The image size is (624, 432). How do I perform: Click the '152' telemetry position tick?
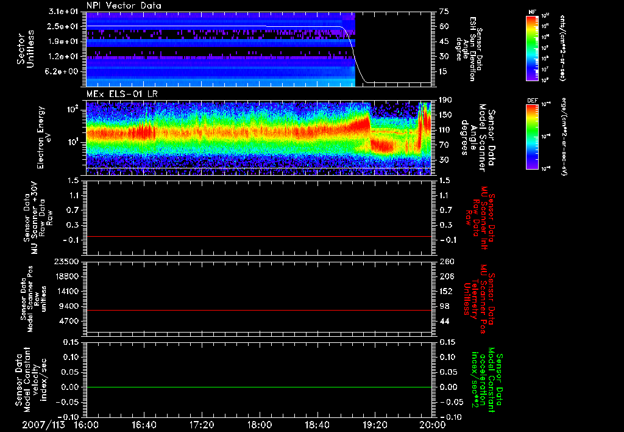point(445,291)
